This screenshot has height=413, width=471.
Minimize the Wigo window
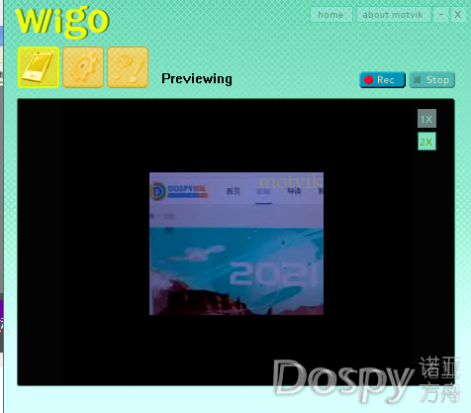click(x=440, y=15)
